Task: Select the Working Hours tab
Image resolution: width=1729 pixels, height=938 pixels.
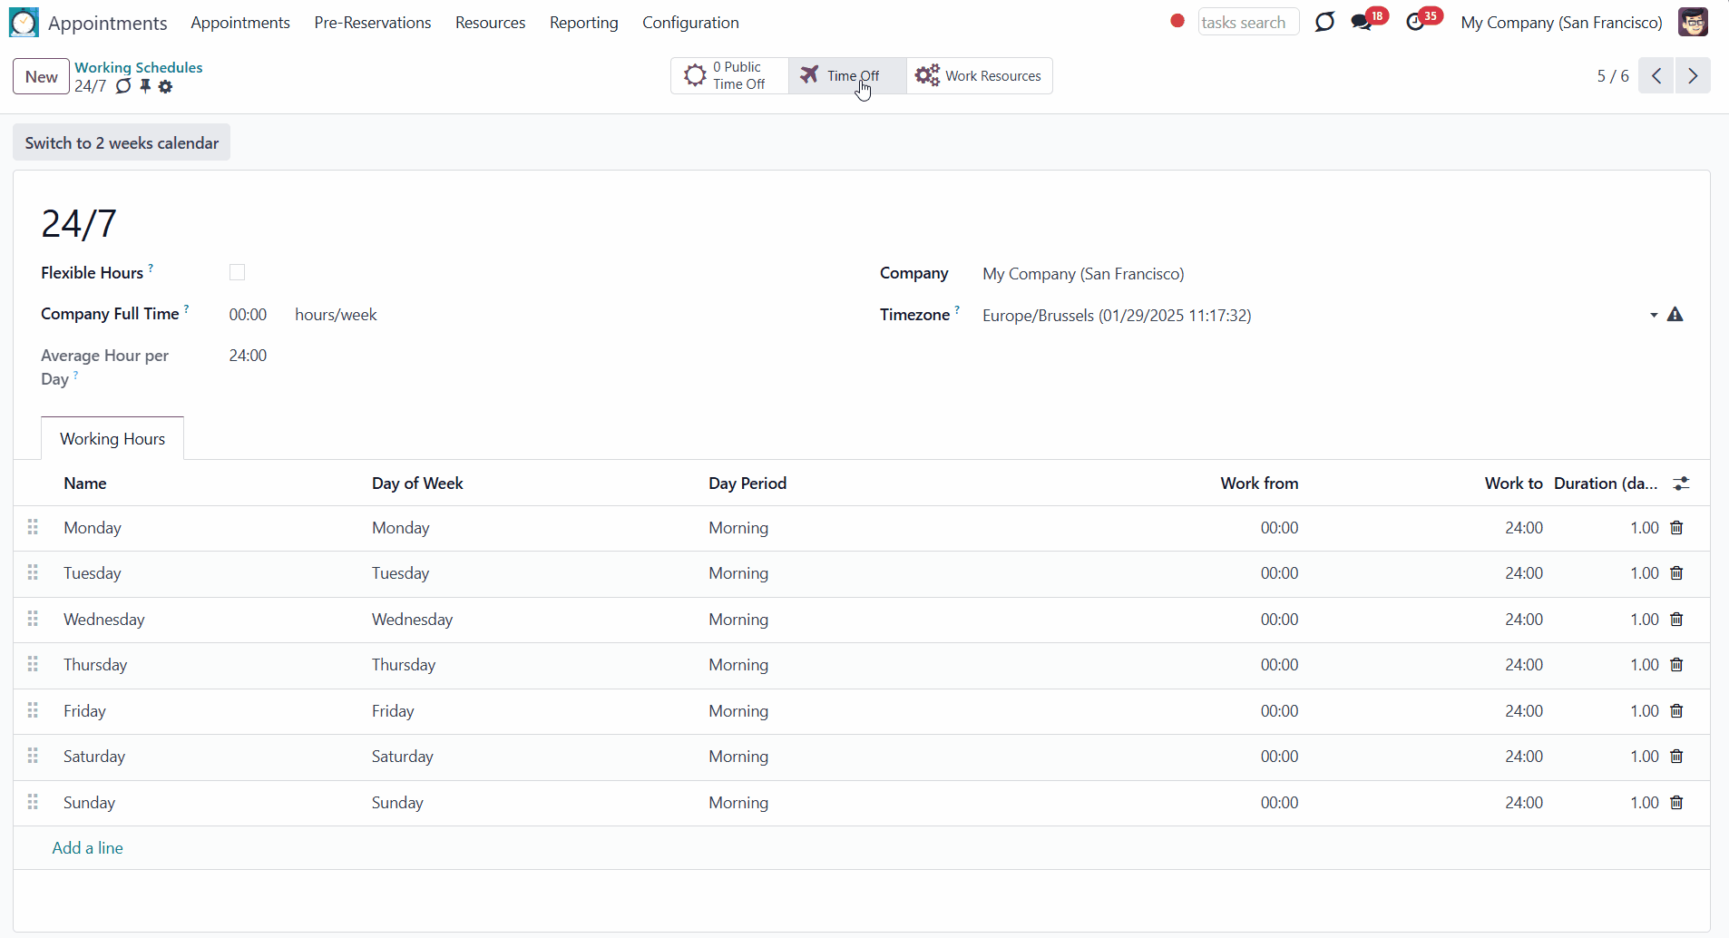Action: pos(112,438)
